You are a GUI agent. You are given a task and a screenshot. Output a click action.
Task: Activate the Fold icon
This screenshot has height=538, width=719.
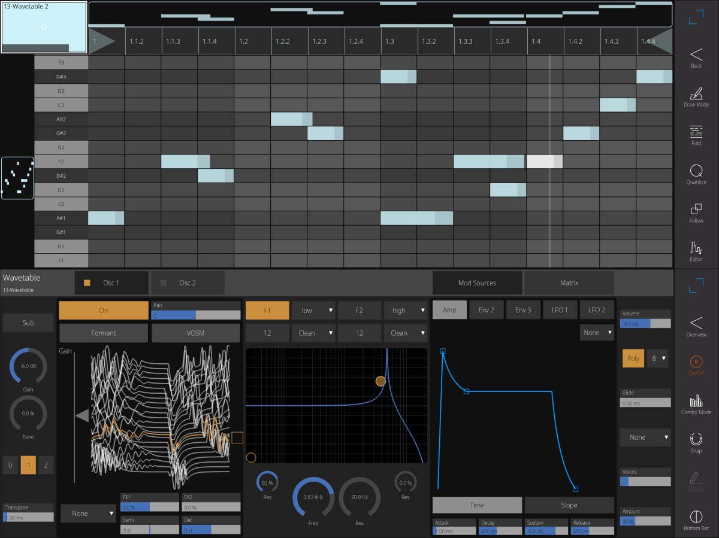[x=696, y=134]
